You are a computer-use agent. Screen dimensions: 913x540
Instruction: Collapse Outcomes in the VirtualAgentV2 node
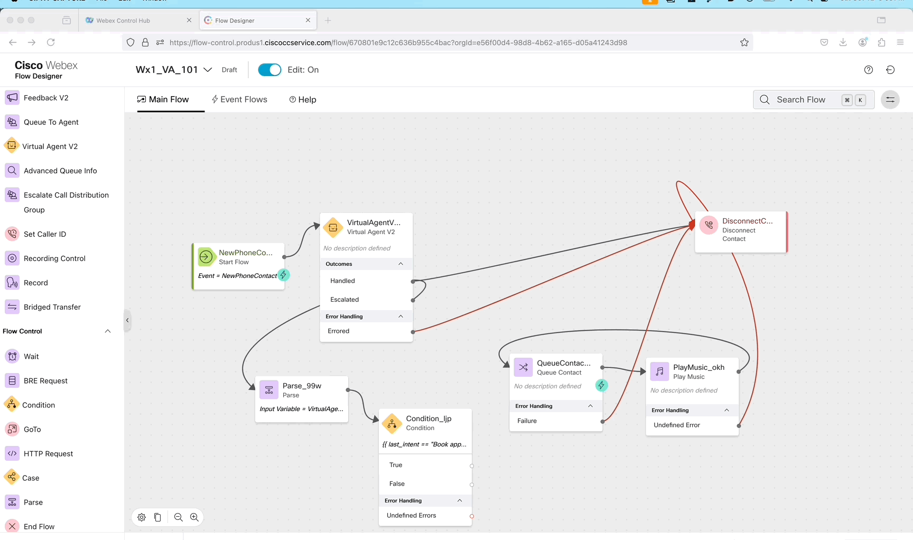click(x=400, y=264)
